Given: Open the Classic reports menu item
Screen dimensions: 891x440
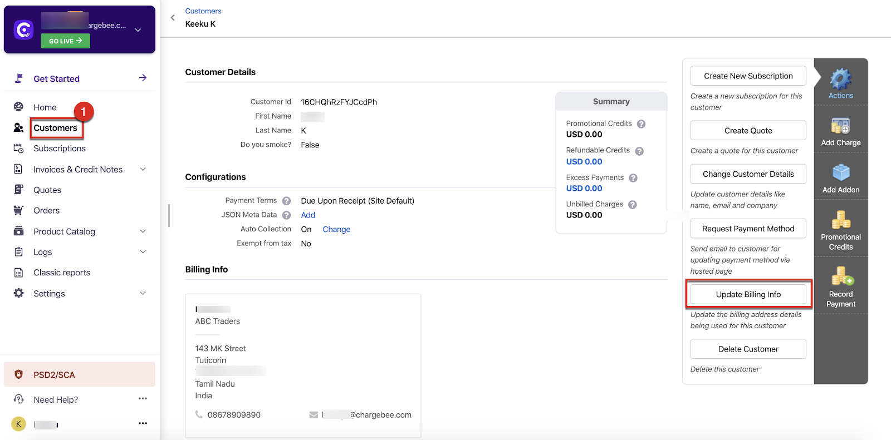Looking at the screenshot, I should tap(62, 273).
